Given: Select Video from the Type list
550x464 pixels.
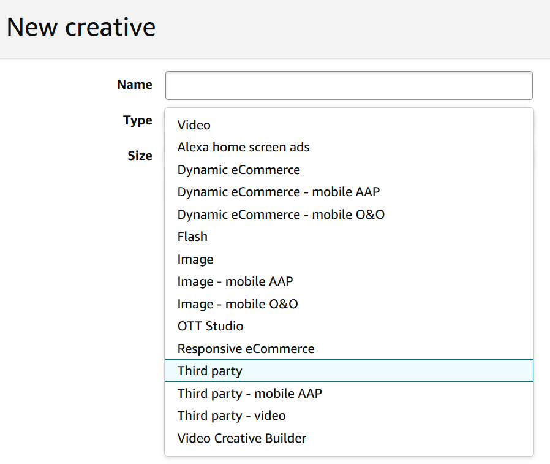Looking at the screenshot, I should click(x=194, y=125).
